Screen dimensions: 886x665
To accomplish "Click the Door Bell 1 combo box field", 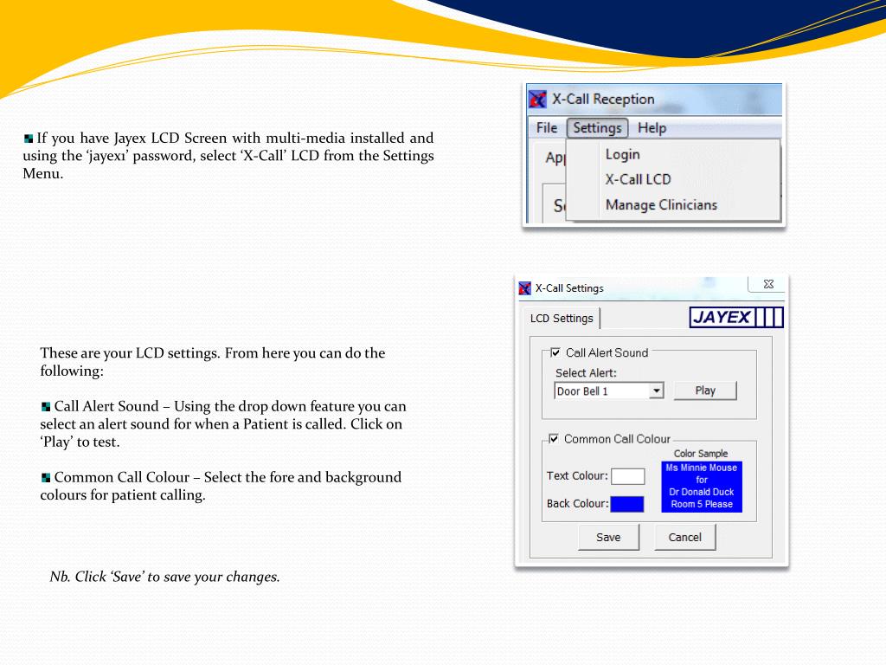I will click(609, 391).
